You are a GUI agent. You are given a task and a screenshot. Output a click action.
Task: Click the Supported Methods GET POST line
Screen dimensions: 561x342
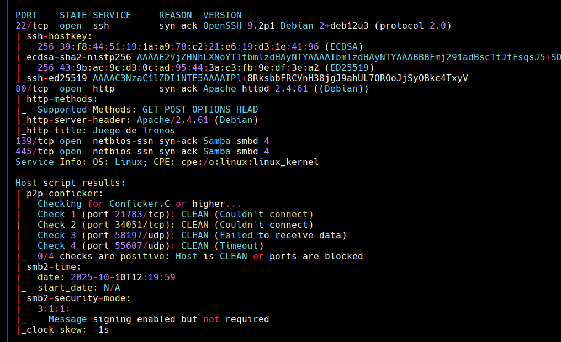pyautogui.click(x=148, y=110)
